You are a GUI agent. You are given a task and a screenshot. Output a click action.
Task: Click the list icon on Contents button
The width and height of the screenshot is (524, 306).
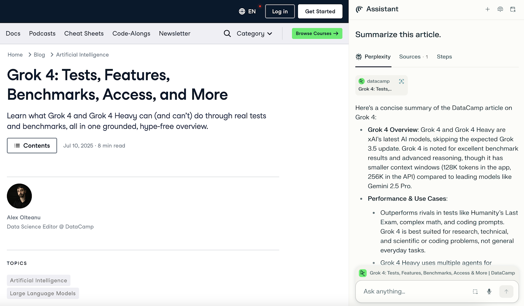[17, 145]
